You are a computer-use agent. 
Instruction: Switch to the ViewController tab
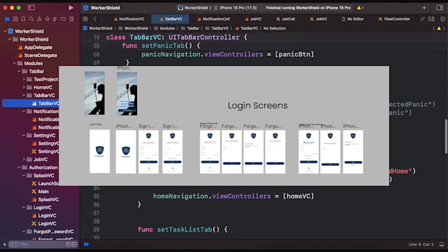pos(394,19)
